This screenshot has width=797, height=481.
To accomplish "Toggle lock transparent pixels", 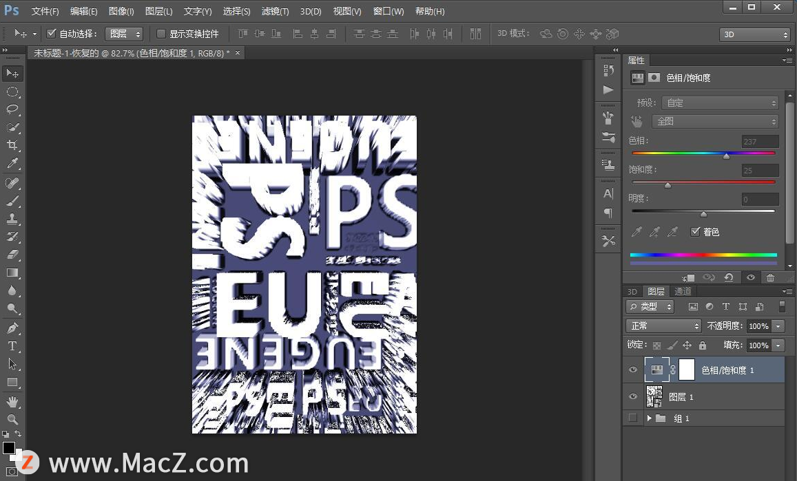I will click(x=656, y=345).
